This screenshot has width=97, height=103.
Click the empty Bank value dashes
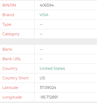click(41, 49)
